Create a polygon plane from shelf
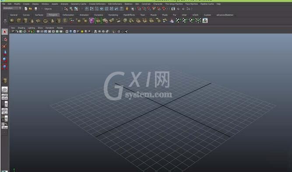 (x=39, y=21)
